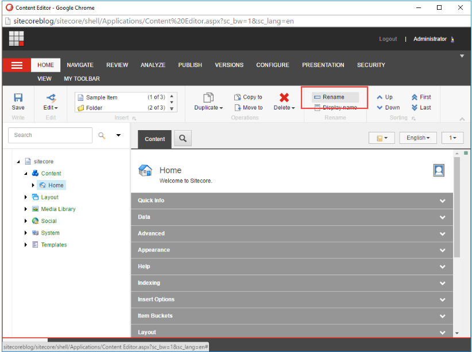The image size is (472, 352).
Task: Switch to the SECURITY ribbon tab
Action: [371, 65]
